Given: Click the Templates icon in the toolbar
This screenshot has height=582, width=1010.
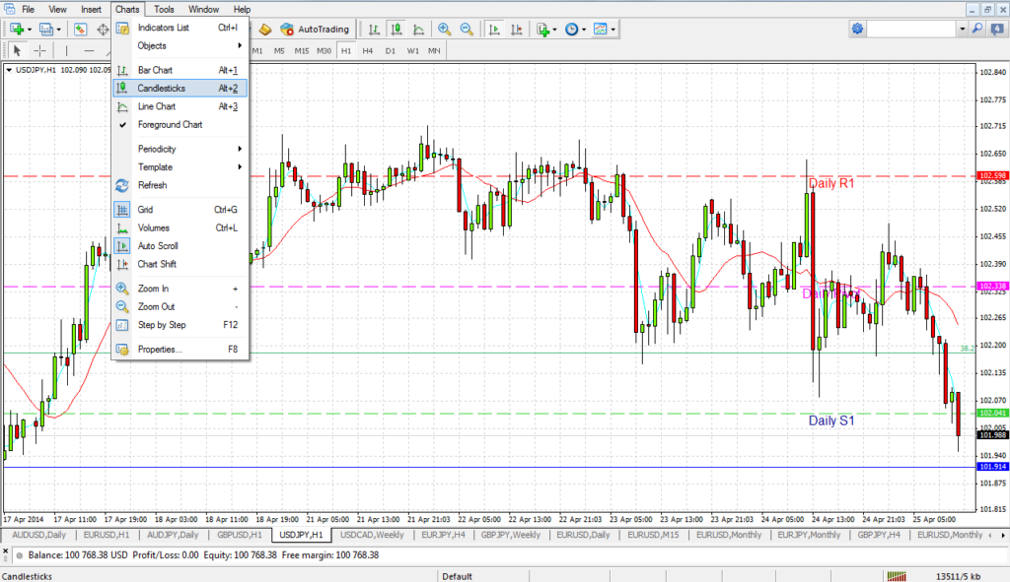Looking at the screenshot, I should pos(601,29).
